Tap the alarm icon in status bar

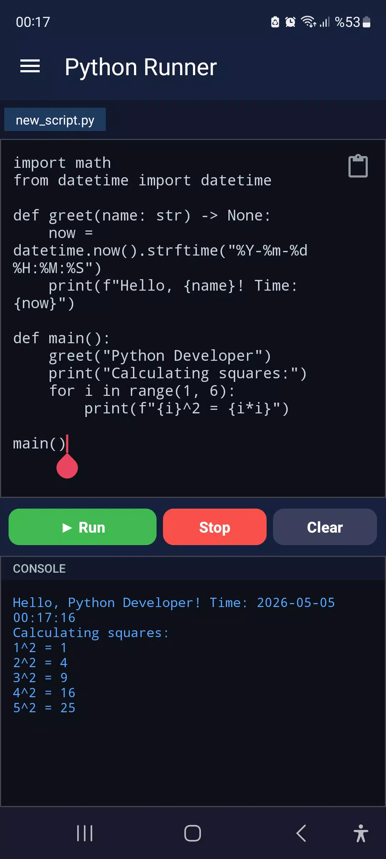point(290,22)
